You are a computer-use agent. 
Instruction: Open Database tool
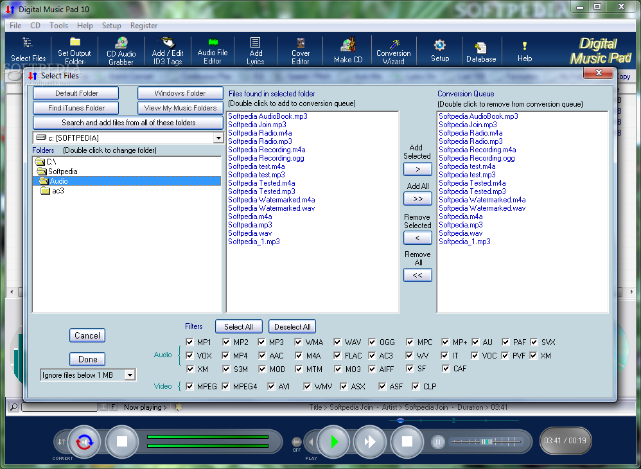click(481, 51)
